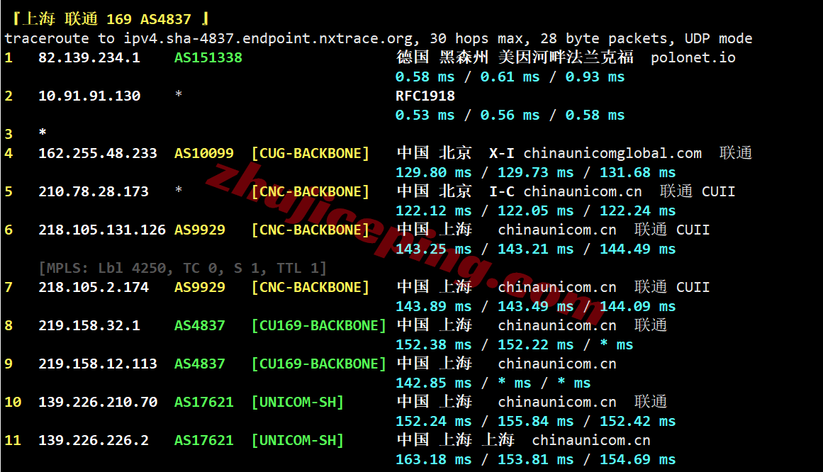Select latency 0.53 ms on hop 2
Image resolution: width=823 pixels, height=472 pixels.
pyautogui.click(x=425, y=115)
